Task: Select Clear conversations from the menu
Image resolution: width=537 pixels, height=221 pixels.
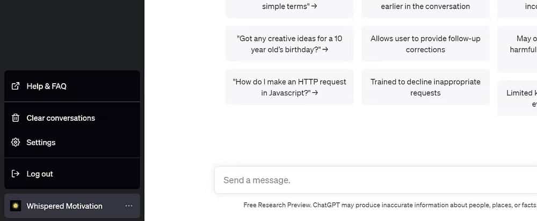Action: click(72, 118)
